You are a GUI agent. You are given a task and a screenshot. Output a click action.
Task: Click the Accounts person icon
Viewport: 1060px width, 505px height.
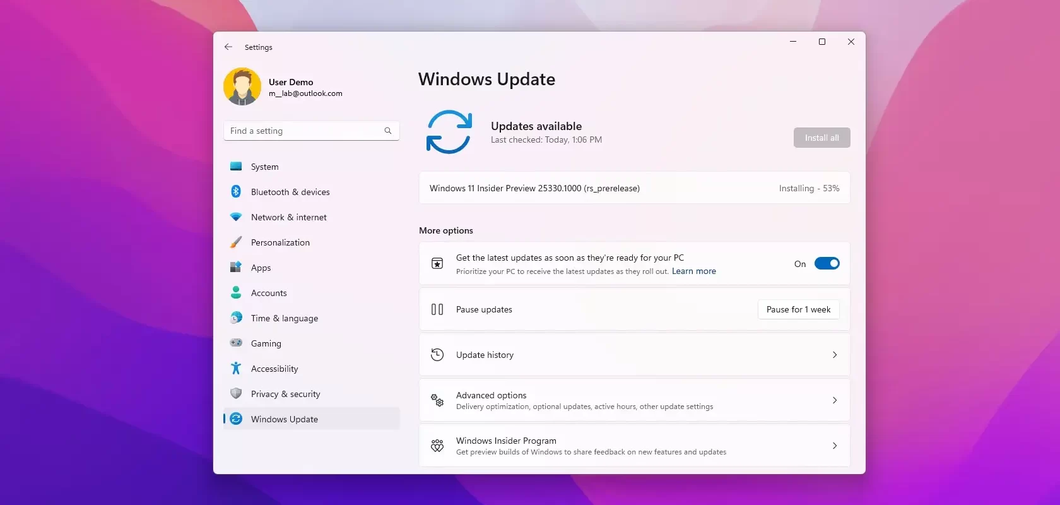click(x=236, y=292)
